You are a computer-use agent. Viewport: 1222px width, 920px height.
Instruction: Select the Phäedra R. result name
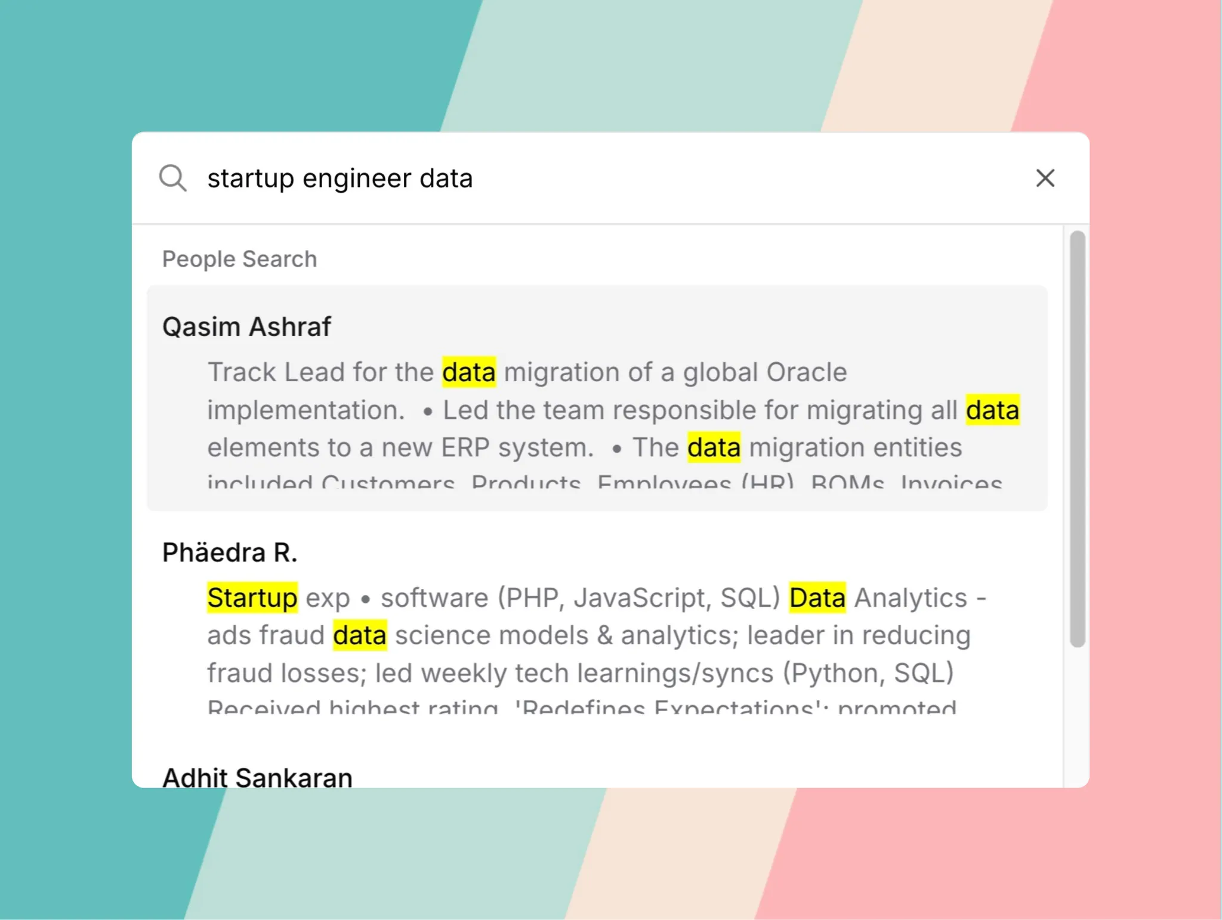pos(230,552)
